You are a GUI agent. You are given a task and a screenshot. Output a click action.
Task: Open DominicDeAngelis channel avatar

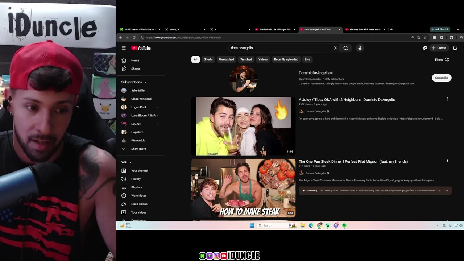pyautogui.click(x=243, y=79)
